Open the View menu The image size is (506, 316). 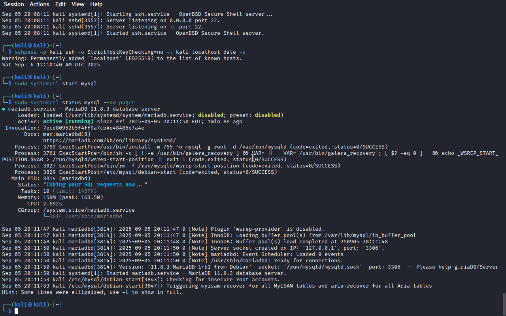78,4
